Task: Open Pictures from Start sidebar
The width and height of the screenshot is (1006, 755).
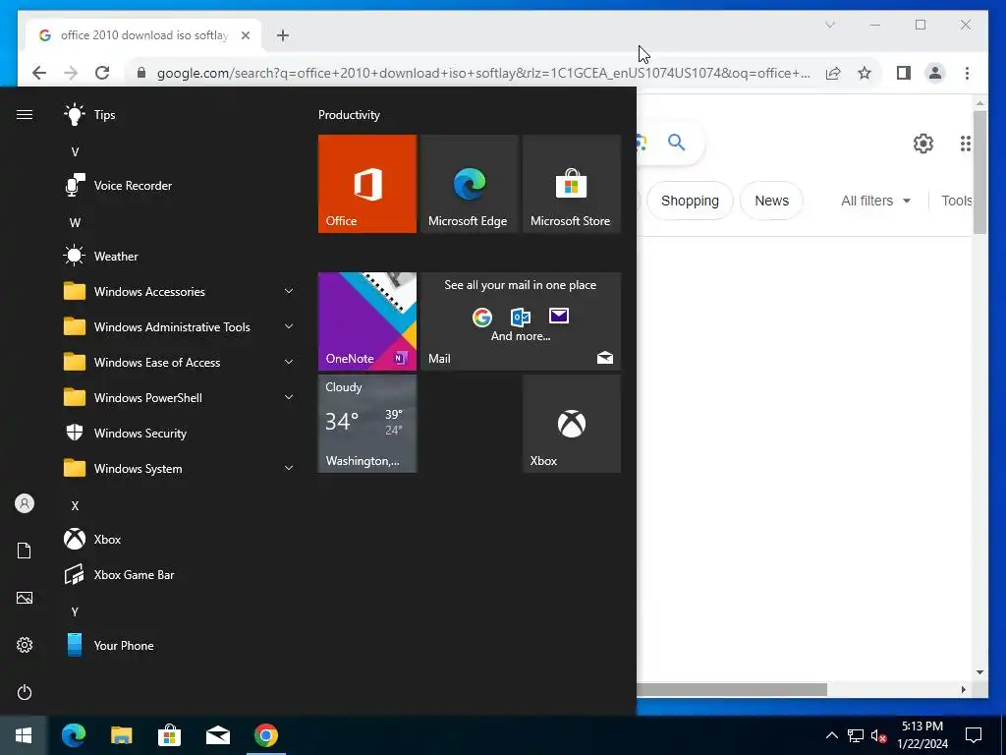Action: pos(25,598)
